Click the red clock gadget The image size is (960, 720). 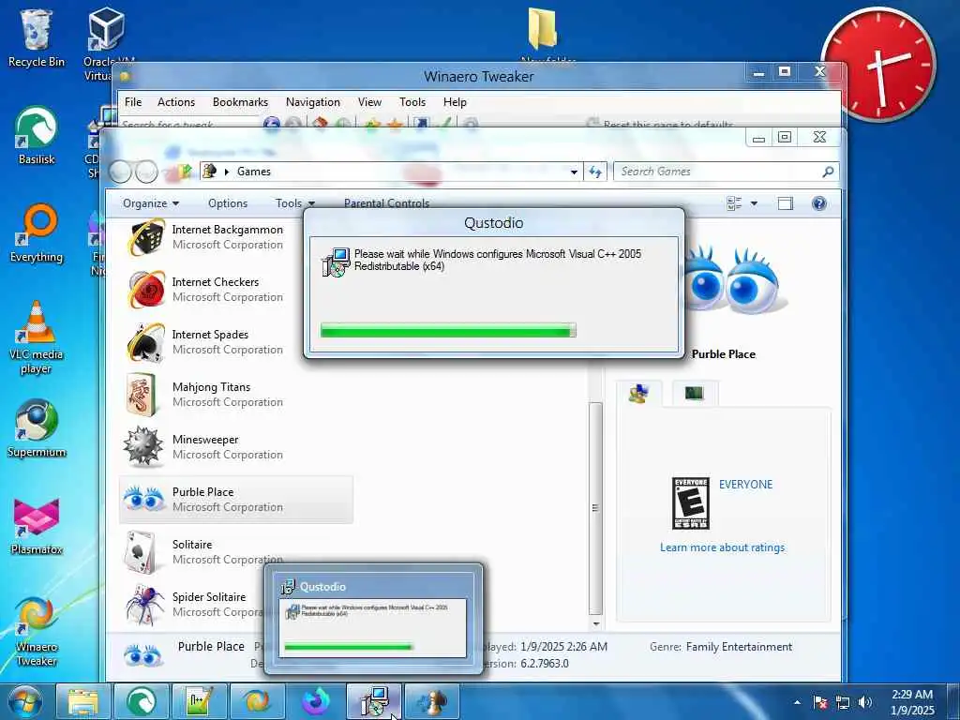pyautogui.click(x=878, y=65)
